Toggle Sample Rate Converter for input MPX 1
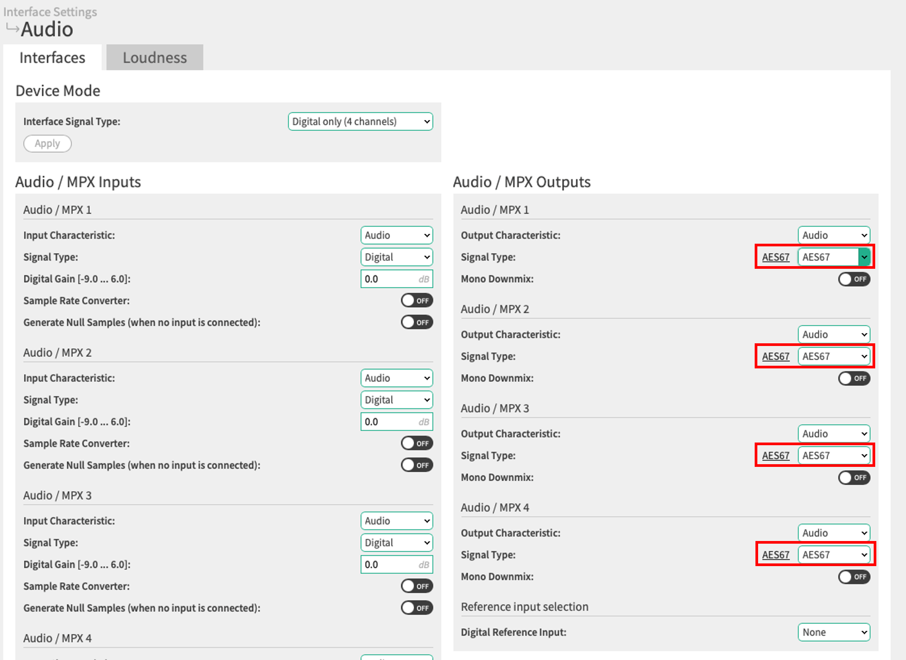The width and height of the screenshot is (906, 660). tap(417, 300)
